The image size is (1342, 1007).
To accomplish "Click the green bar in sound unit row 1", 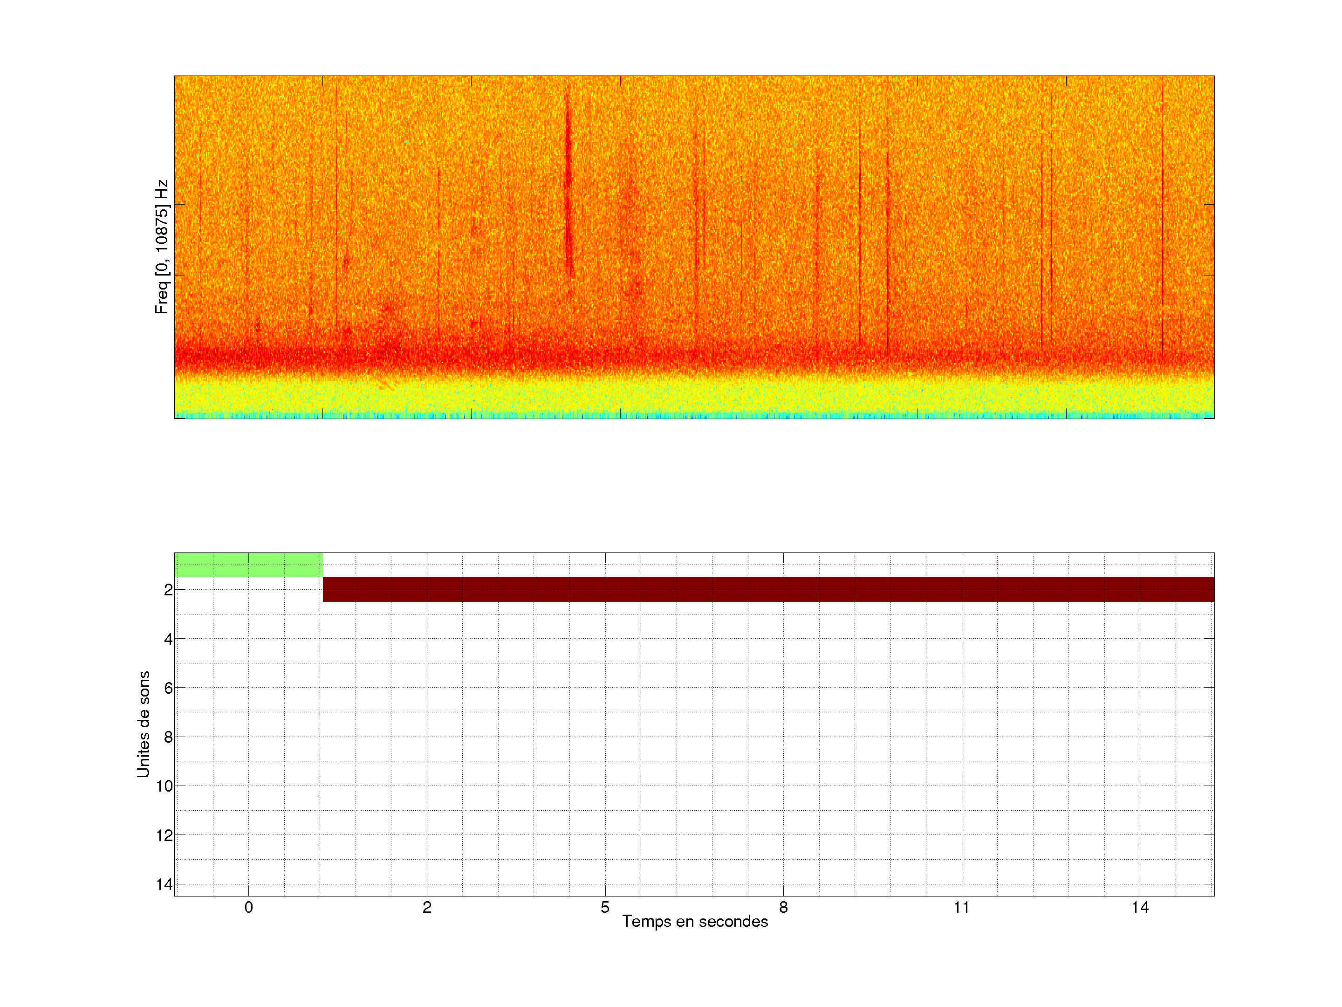I will tap(248, 565).
